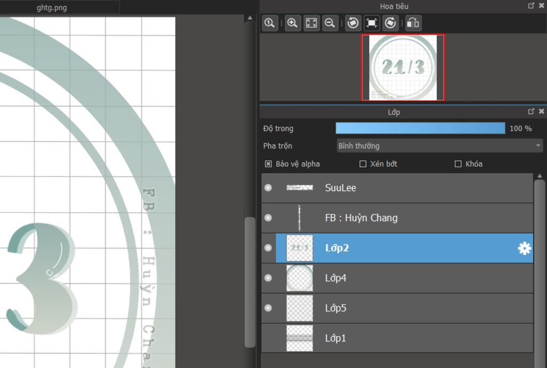The image size is (547, 368).
Task: Select layer named Lớp1
Action: [x=335, y=338]
